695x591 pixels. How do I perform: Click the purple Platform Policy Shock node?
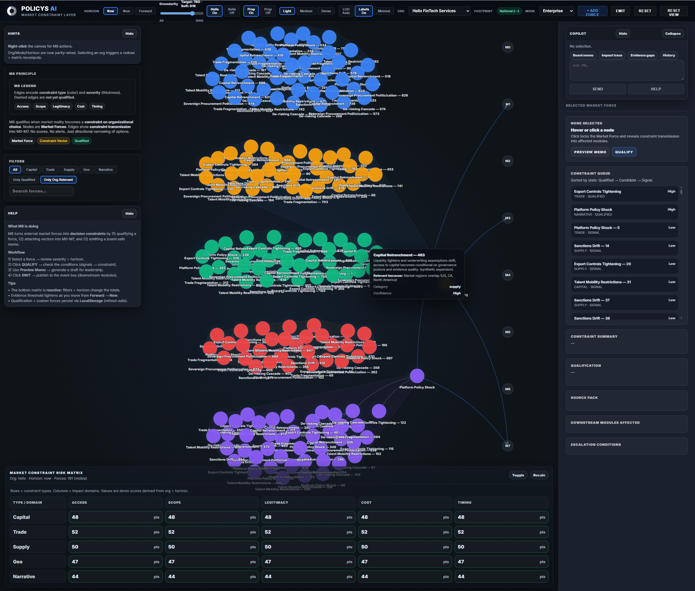pos(417,376)
